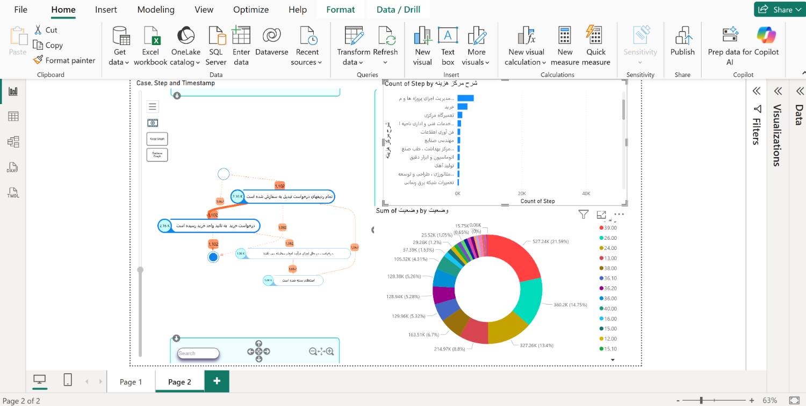The image size is (806, 406).
Task: Insert a Text box
Action: [x=448, y=46]
